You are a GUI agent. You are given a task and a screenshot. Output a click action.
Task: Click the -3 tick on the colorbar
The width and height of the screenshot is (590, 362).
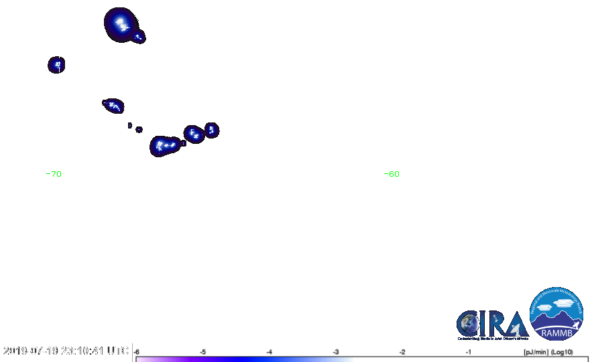(x=335, y=351)
